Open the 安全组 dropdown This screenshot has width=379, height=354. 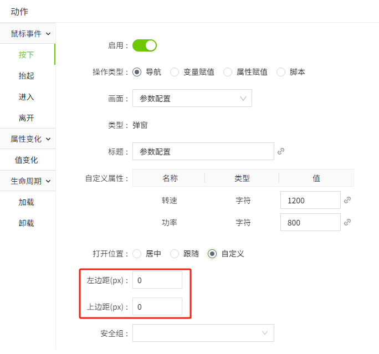[x=203, y=332]
